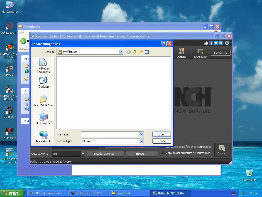This screenshot has width=262, height=197.
Task: Select Microsoft Visual C++ 6.0 shortcut
Action: (9, 51)
